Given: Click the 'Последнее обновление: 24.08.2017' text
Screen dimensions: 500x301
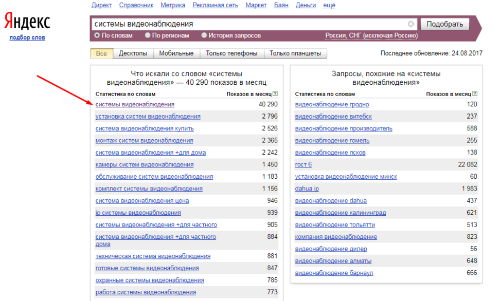Looking at the screenshot, I should [x=432, y=53].
